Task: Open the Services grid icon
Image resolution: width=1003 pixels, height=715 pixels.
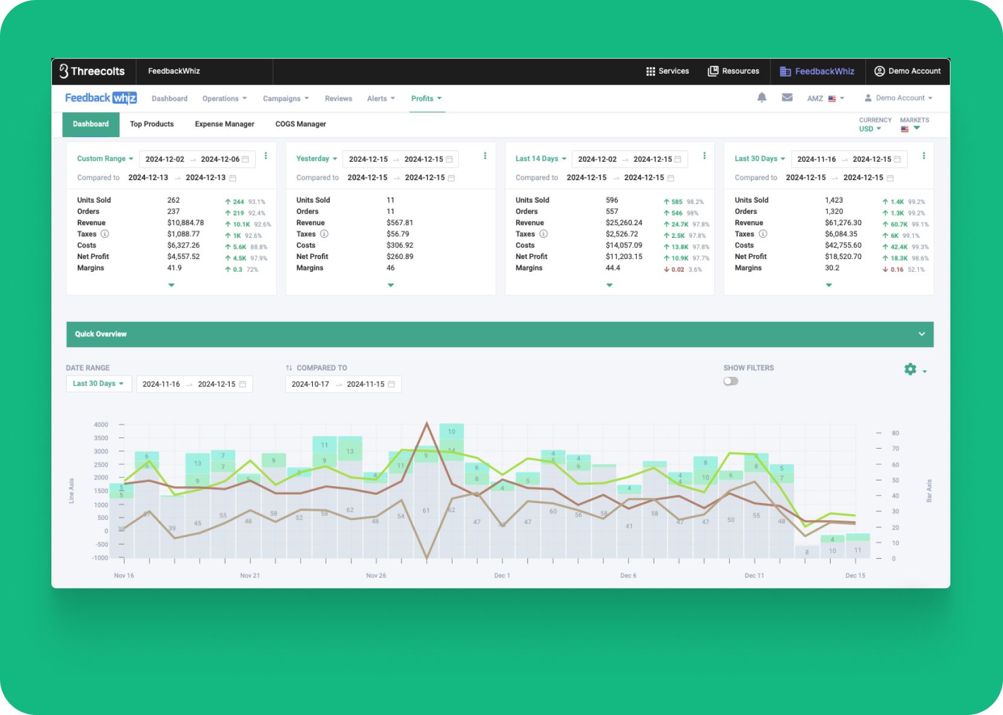Action: pos(651,71)
